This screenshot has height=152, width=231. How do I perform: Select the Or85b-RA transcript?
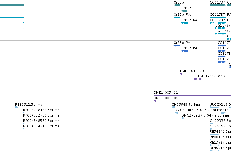point(177,17)
